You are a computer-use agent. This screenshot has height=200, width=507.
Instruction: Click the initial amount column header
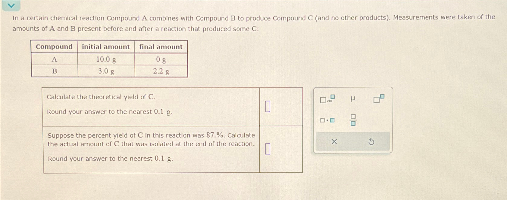pyautogui.click(x=106, y=47)
